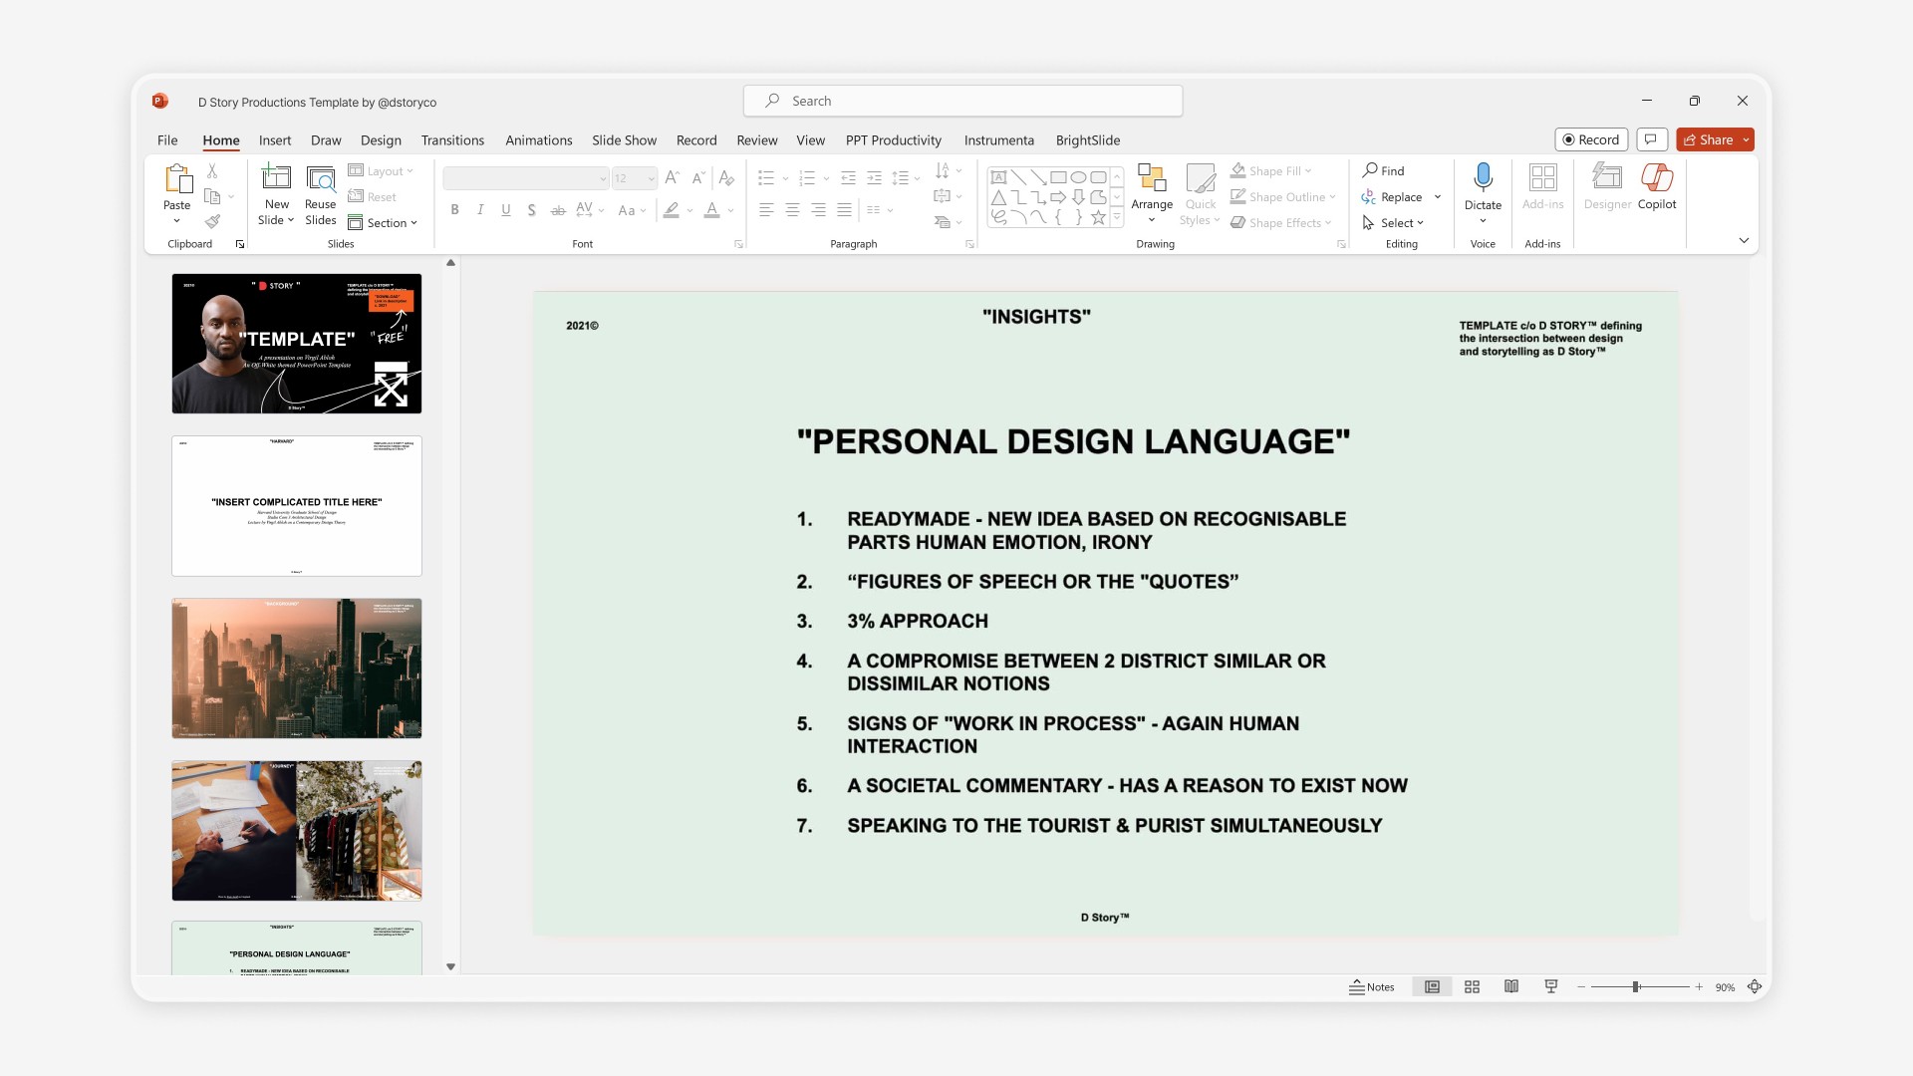Click the red Share button
Viewport: 1913px width, 1076px height.
1708,139
